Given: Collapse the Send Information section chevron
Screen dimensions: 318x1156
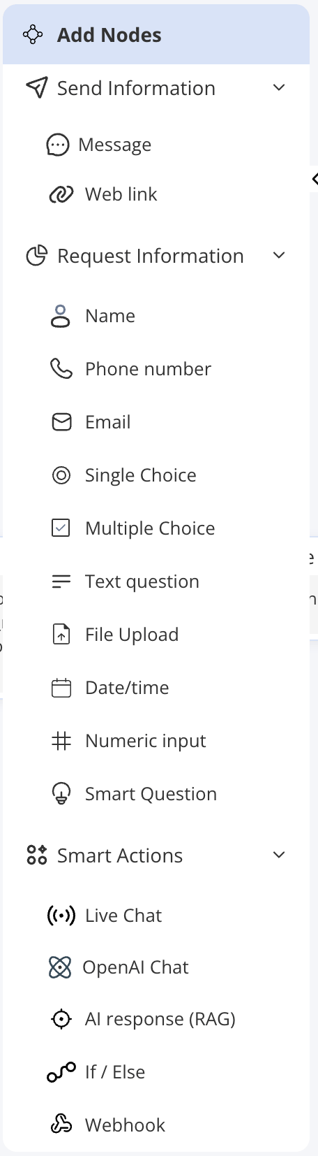Looking at the screenshot, I should click(x=279, y=88).
